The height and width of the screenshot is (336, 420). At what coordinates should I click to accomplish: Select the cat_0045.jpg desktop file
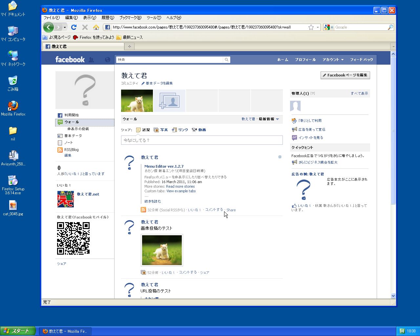(13, 209)
